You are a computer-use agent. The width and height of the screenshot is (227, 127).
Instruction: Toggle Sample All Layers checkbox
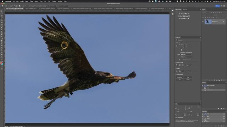click(x=34, y=6)
